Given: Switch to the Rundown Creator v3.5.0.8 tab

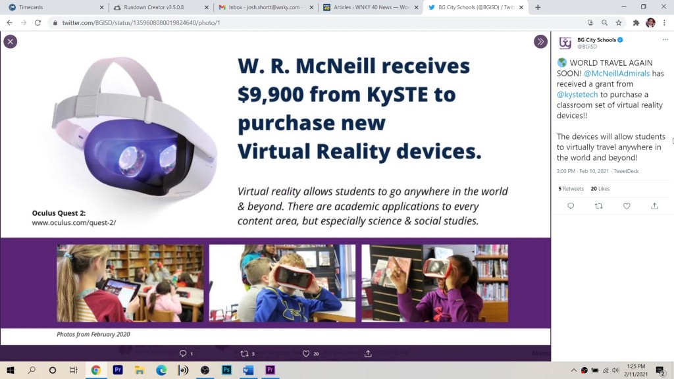Looking at the screenshot, I should click(160, 7).
